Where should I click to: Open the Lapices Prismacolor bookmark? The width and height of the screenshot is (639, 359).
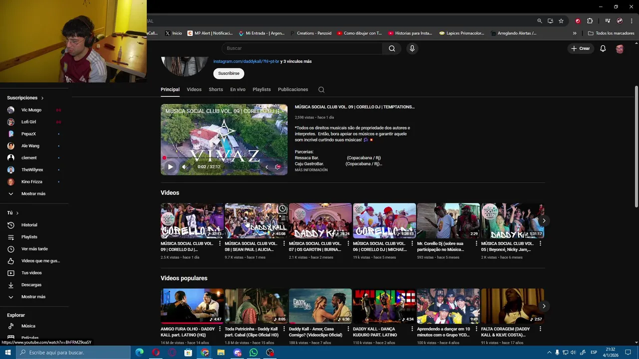pyautogui.click(x=462, y=33)
